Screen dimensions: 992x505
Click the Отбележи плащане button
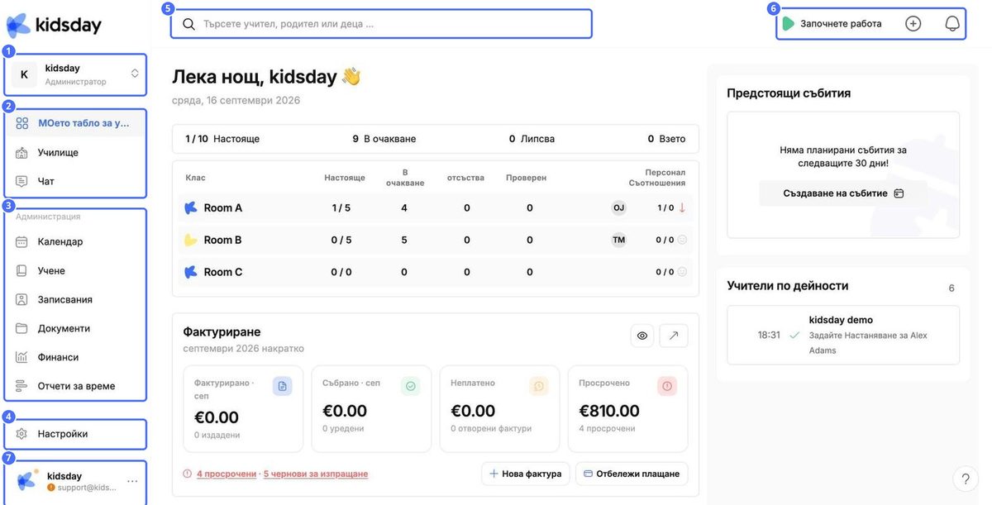632,474
